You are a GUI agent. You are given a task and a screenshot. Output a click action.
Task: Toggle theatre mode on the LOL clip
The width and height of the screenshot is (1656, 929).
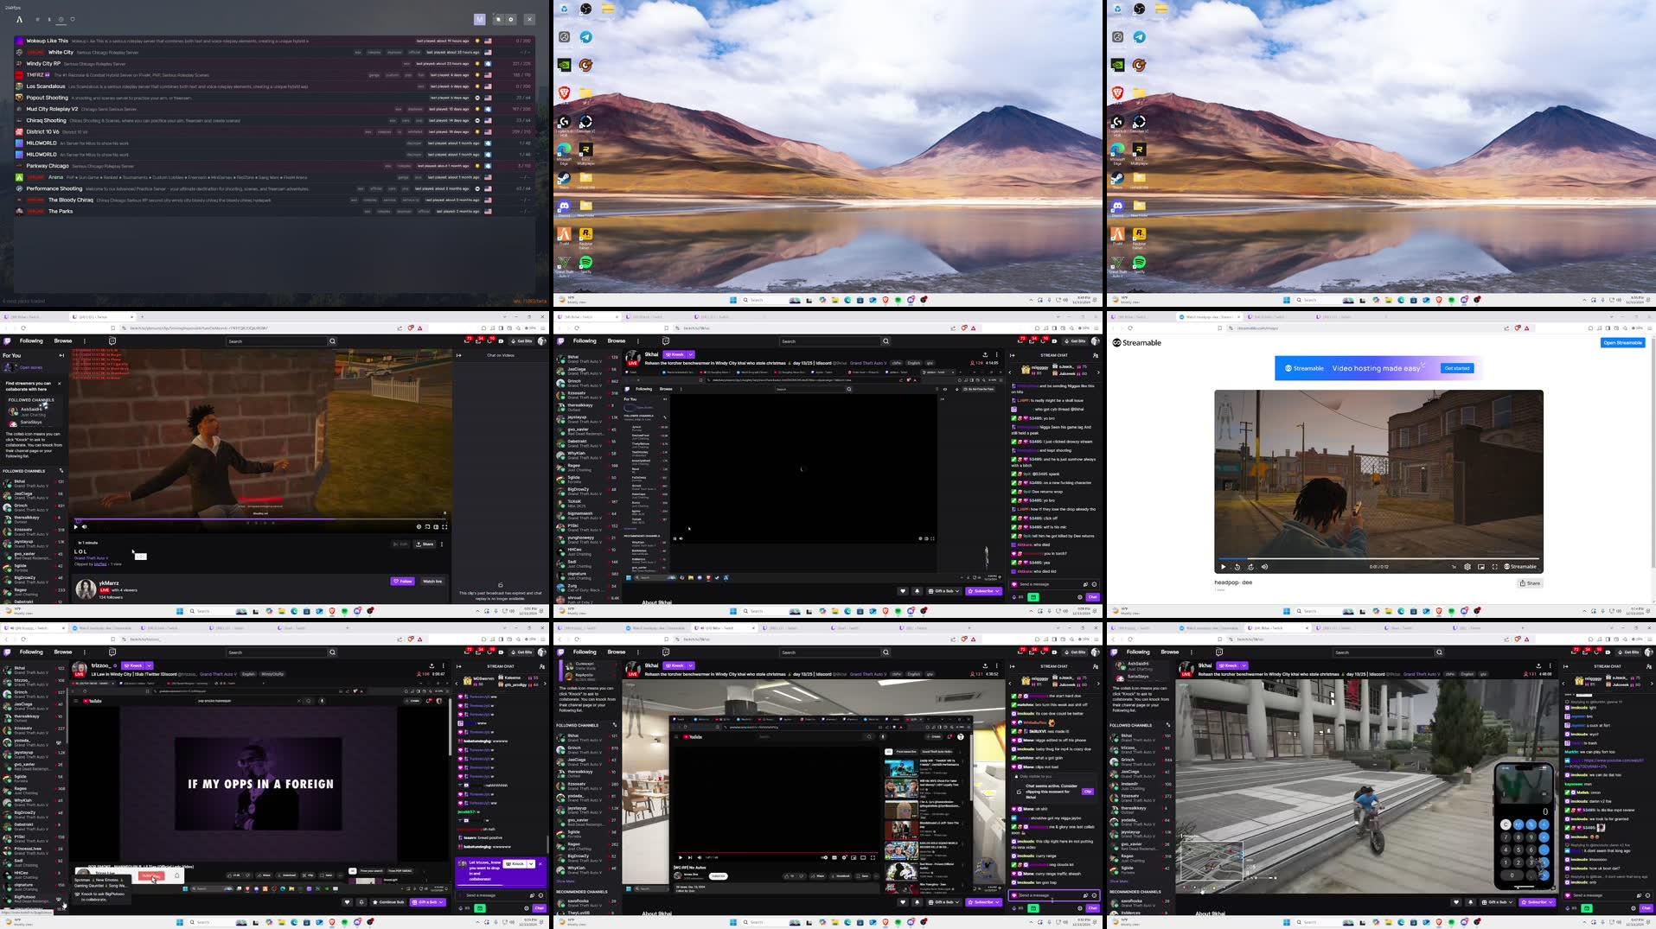pyautogui.click(x=436, y=526)
